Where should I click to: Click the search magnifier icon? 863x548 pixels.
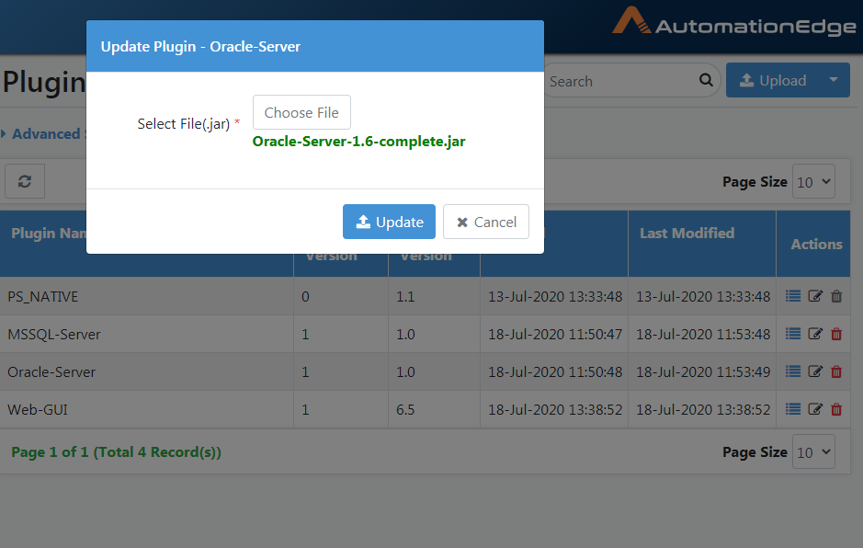(706, 80)
